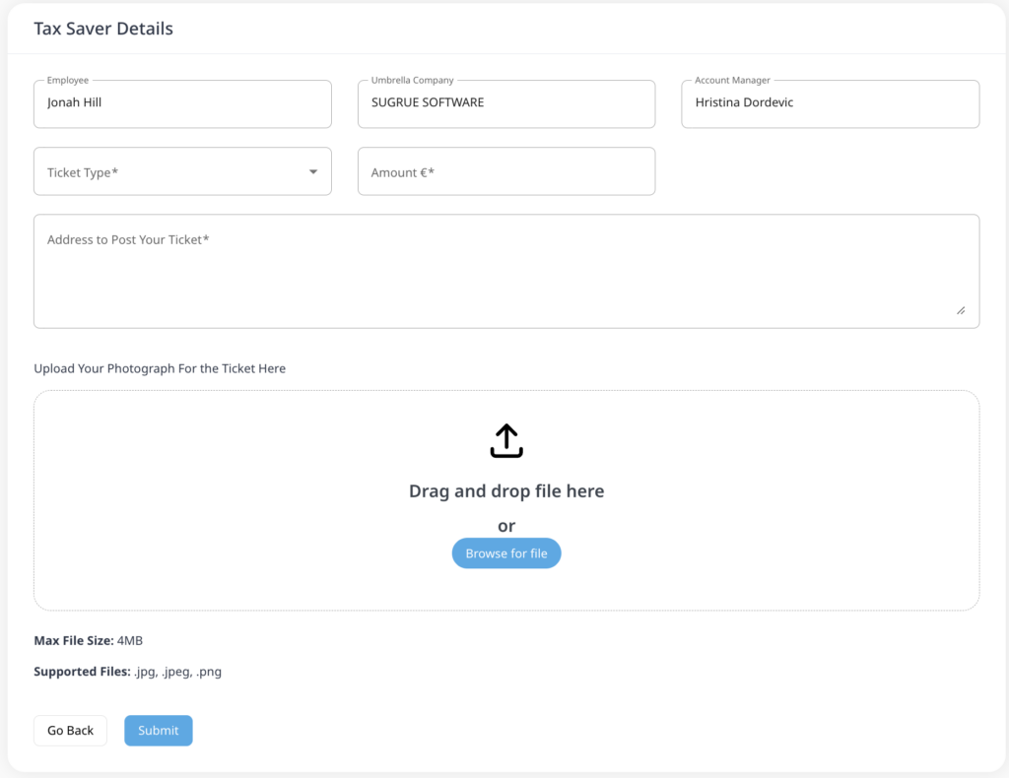Click the small Employee floating label
This screenshot has height=778, width=1009.
coord(68,81)
